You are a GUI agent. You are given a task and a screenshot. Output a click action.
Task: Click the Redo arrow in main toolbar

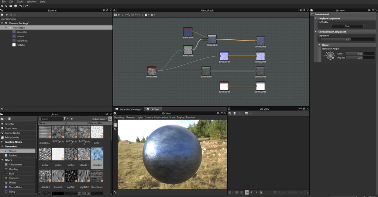pyautogui.click(x=27, y=6)
